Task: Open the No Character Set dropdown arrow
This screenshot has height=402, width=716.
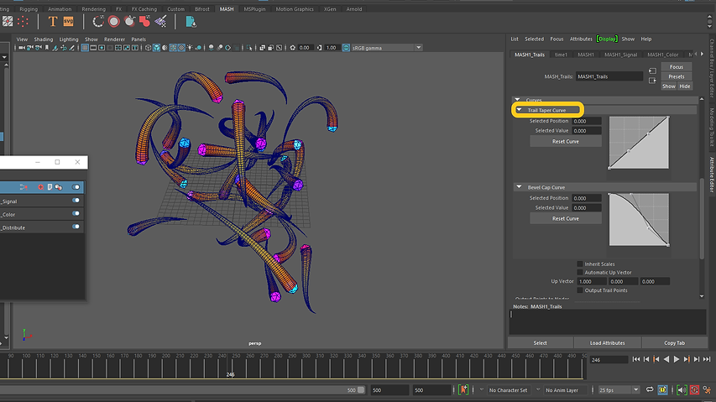Action: tap(481, 389)
